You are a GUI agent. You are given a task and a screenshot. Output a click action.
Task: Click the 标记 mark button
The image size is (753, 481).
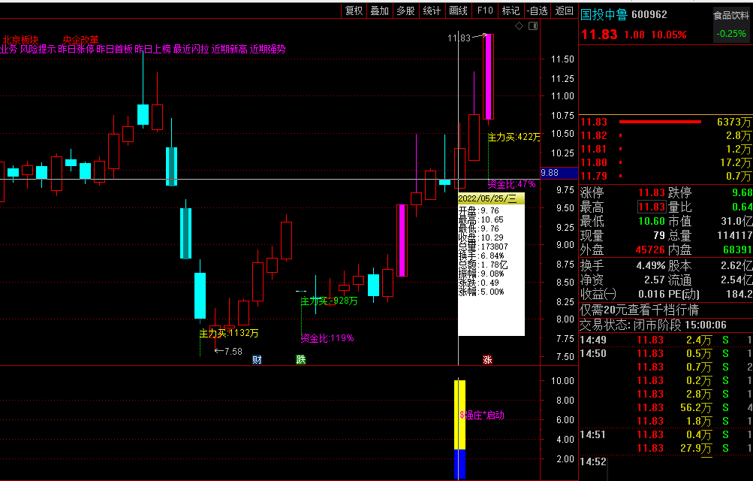tap(511, 11)
